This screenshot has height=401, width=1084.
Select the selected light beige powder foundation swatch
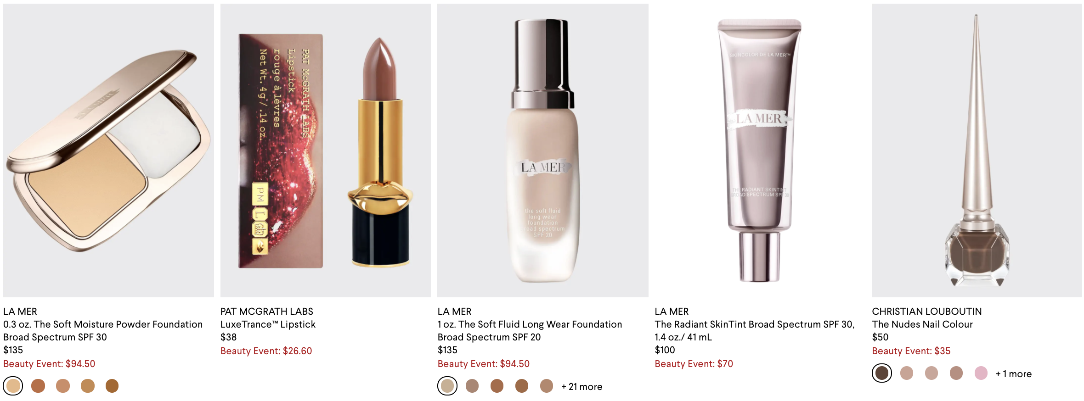point(13,386)
